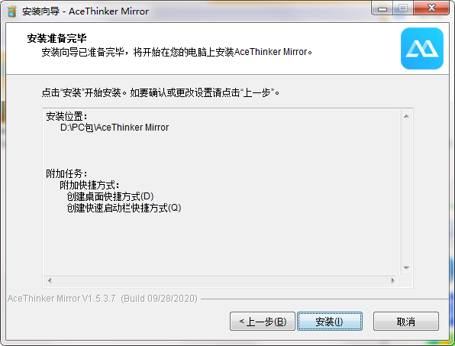The width and height of the screenshot is (455, 346).
Task: Go back with the 上一步(B) button
Action: [263, 322]
